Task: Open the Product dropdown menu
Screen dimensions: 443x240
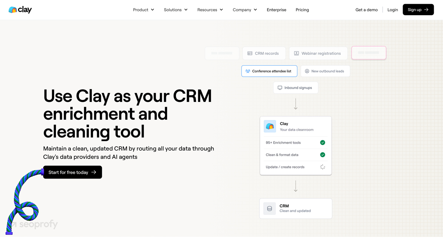Action: [143, 10]
